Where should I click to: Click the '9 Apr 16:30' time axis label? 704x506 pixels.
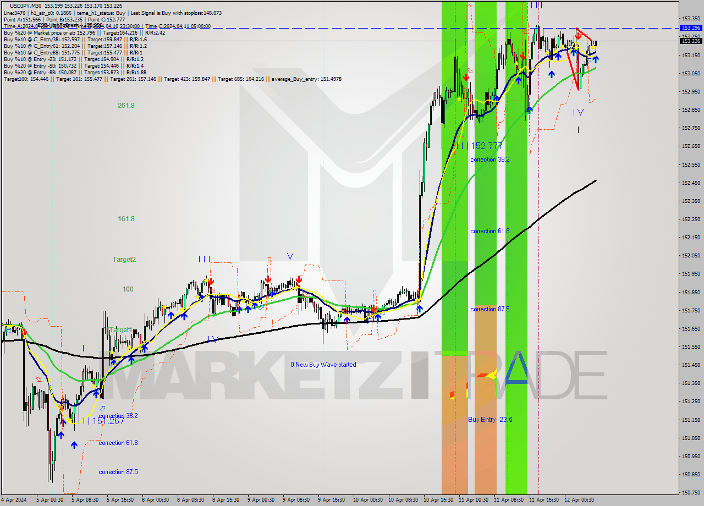click(331, 500)
